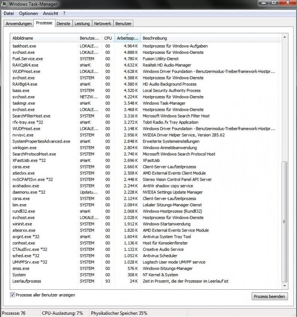
Task: Sort by Beschreibung column header
Action: pos(210,38)
